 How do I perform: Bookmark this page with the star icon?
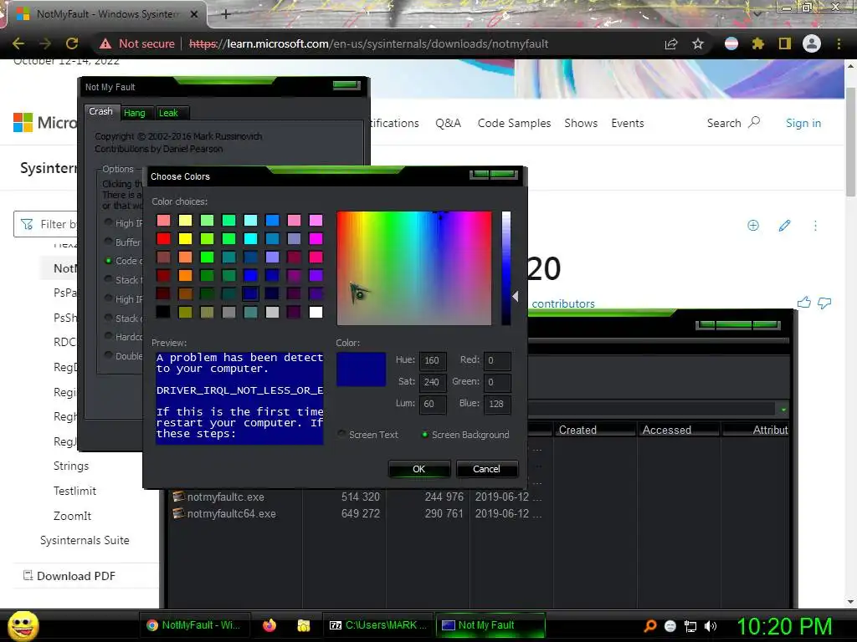point(698,43)
